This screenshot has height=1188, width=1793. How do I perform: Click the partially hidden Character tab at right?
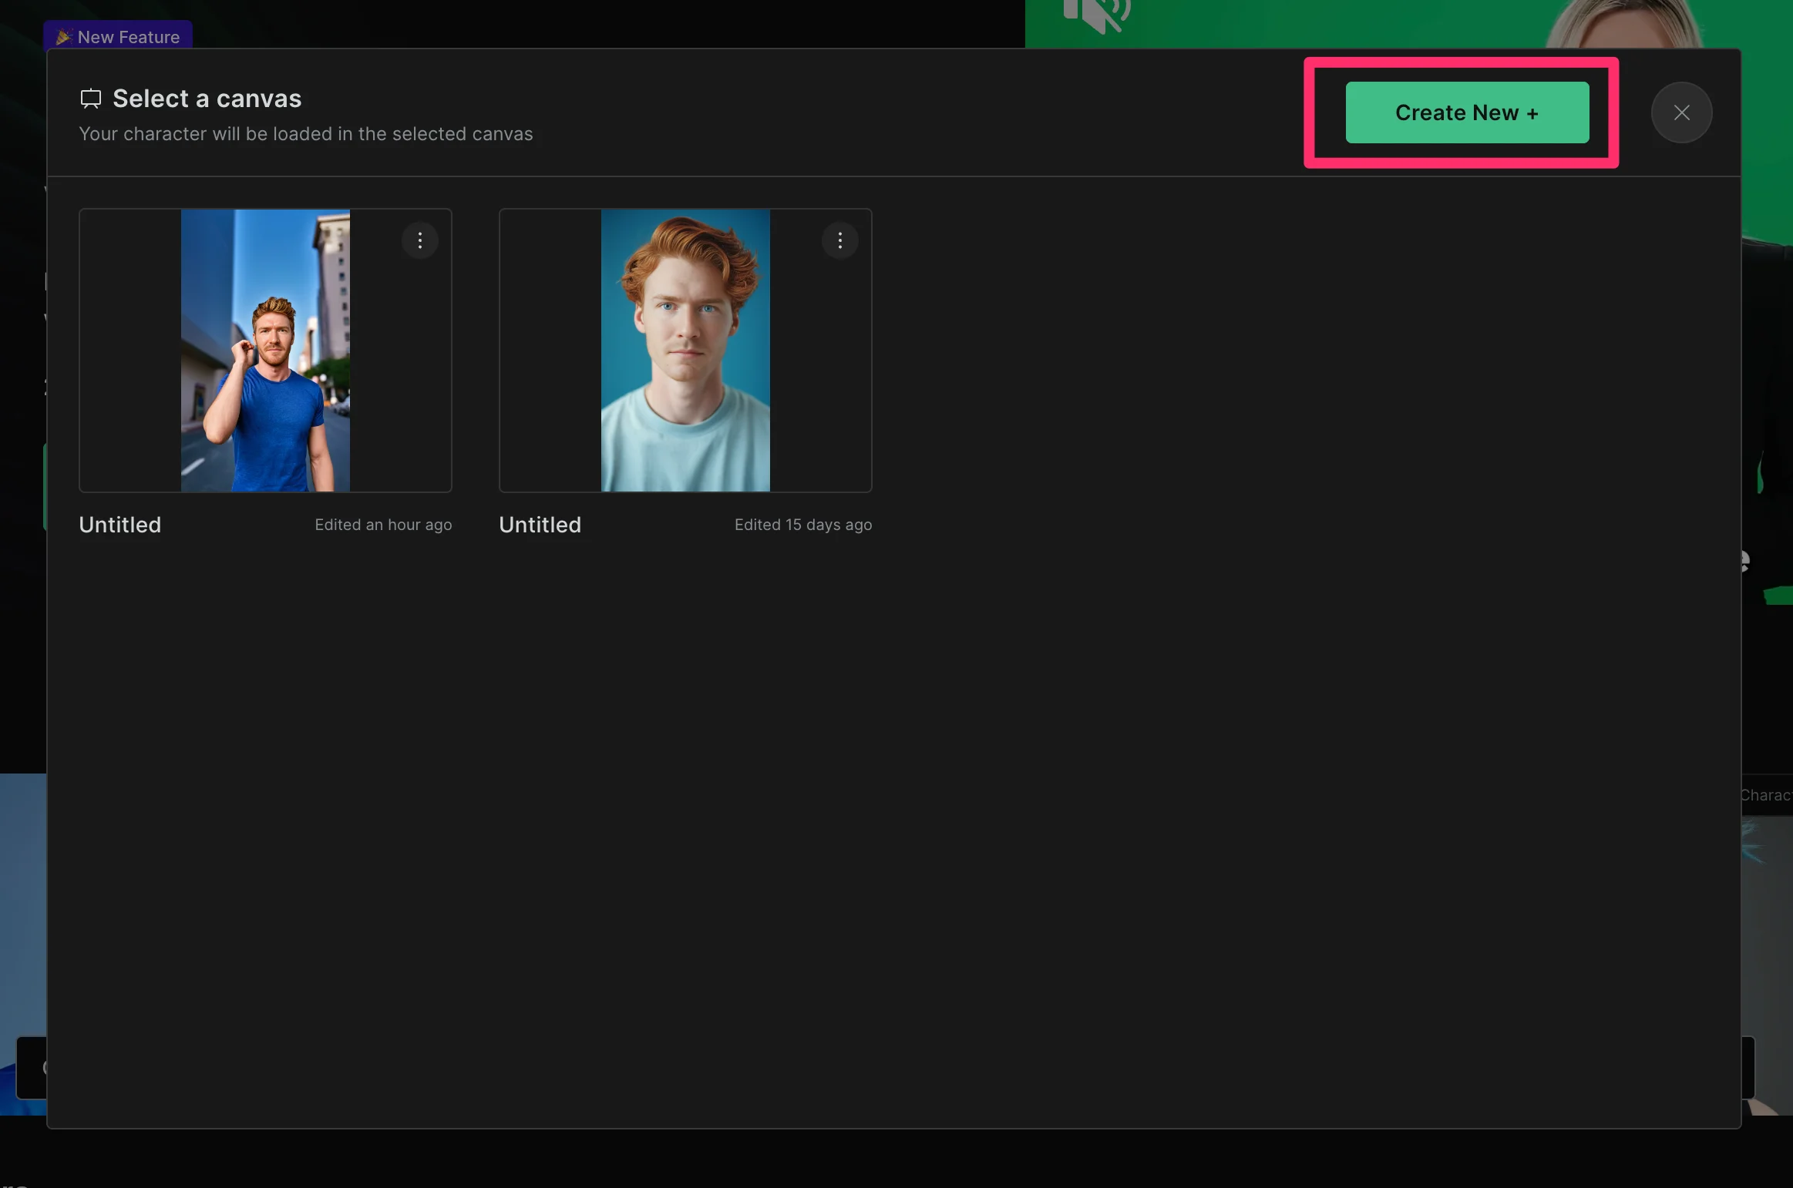point(1767,795)
